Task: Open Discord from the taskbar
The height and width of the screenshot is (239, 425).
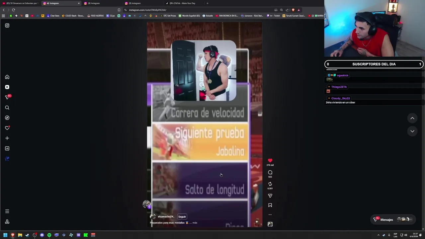Action: point(42,235)
